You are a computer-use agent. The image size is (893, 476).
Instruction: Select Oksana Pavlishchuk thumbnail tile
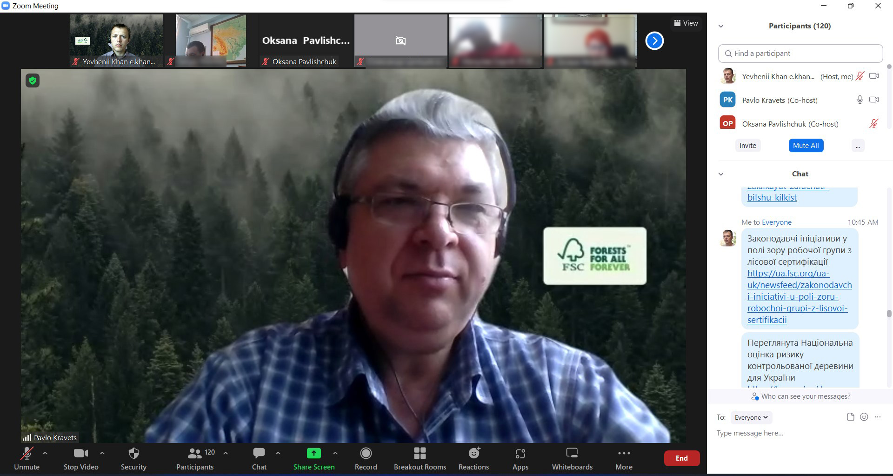click(305, 41)
